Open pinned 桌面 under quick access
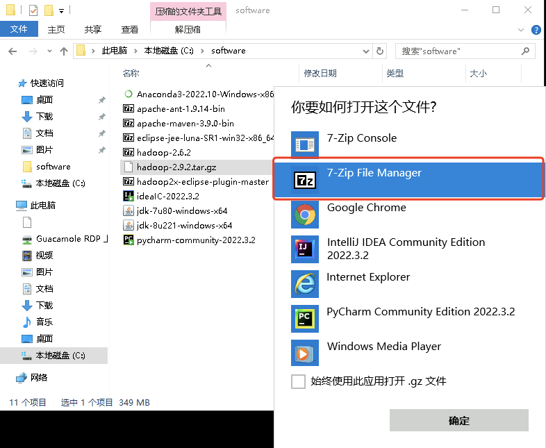 tap(44, 100)
